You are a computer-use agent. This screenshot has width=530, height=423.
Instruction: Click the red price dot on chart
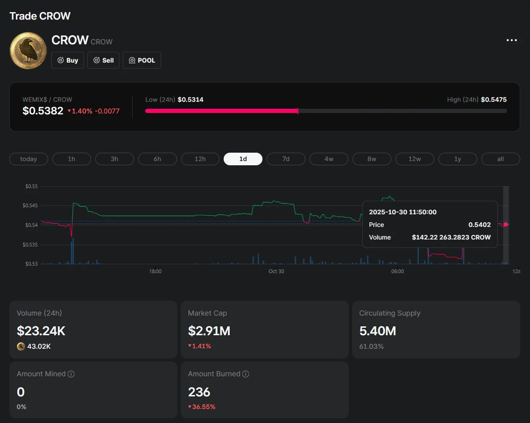point(506,225)
